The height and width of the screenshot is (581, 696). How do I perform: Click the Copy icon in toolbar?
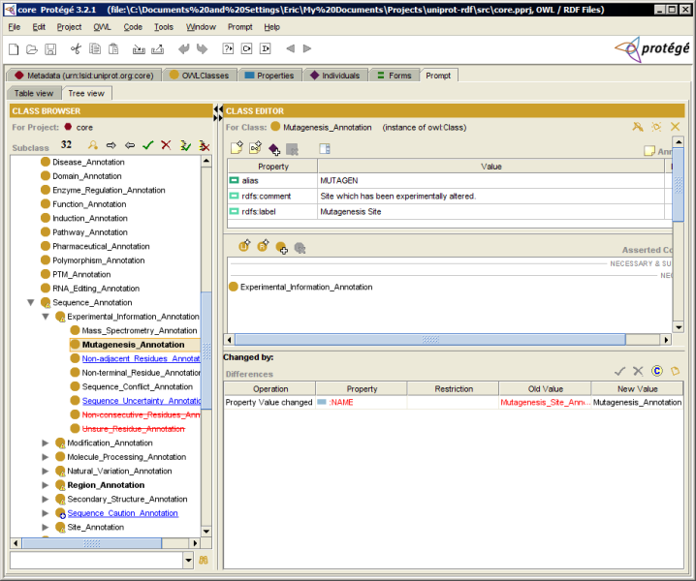point(95,48)
